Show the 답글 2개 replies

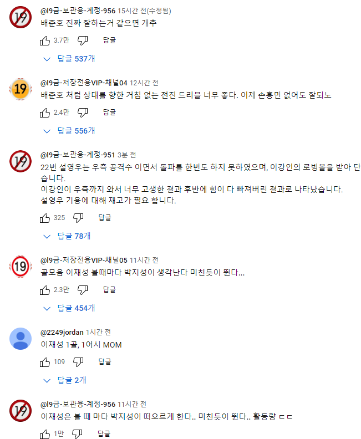coord(65,380)
